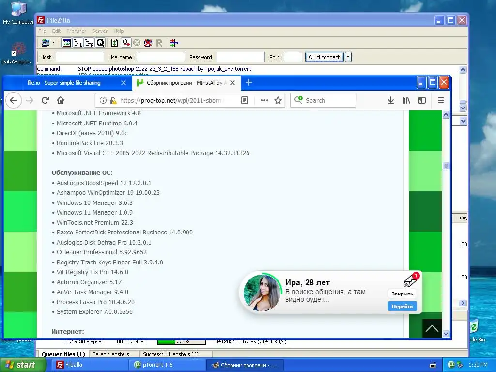Open FileZilla Help menu
Image resolution: width=496 pixels, height=372 pixels.
pyautogui.click(x=119, y=31)
